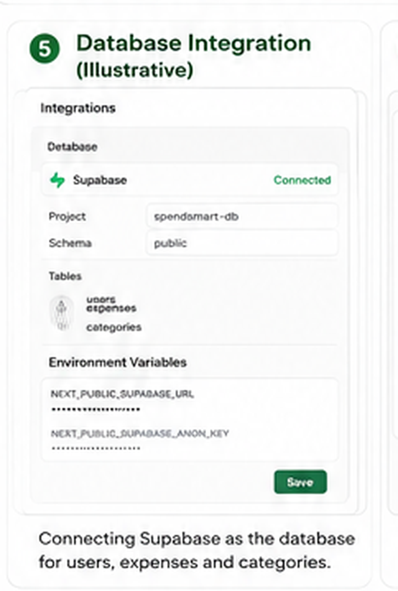Select the users table entry

[101, 300]
